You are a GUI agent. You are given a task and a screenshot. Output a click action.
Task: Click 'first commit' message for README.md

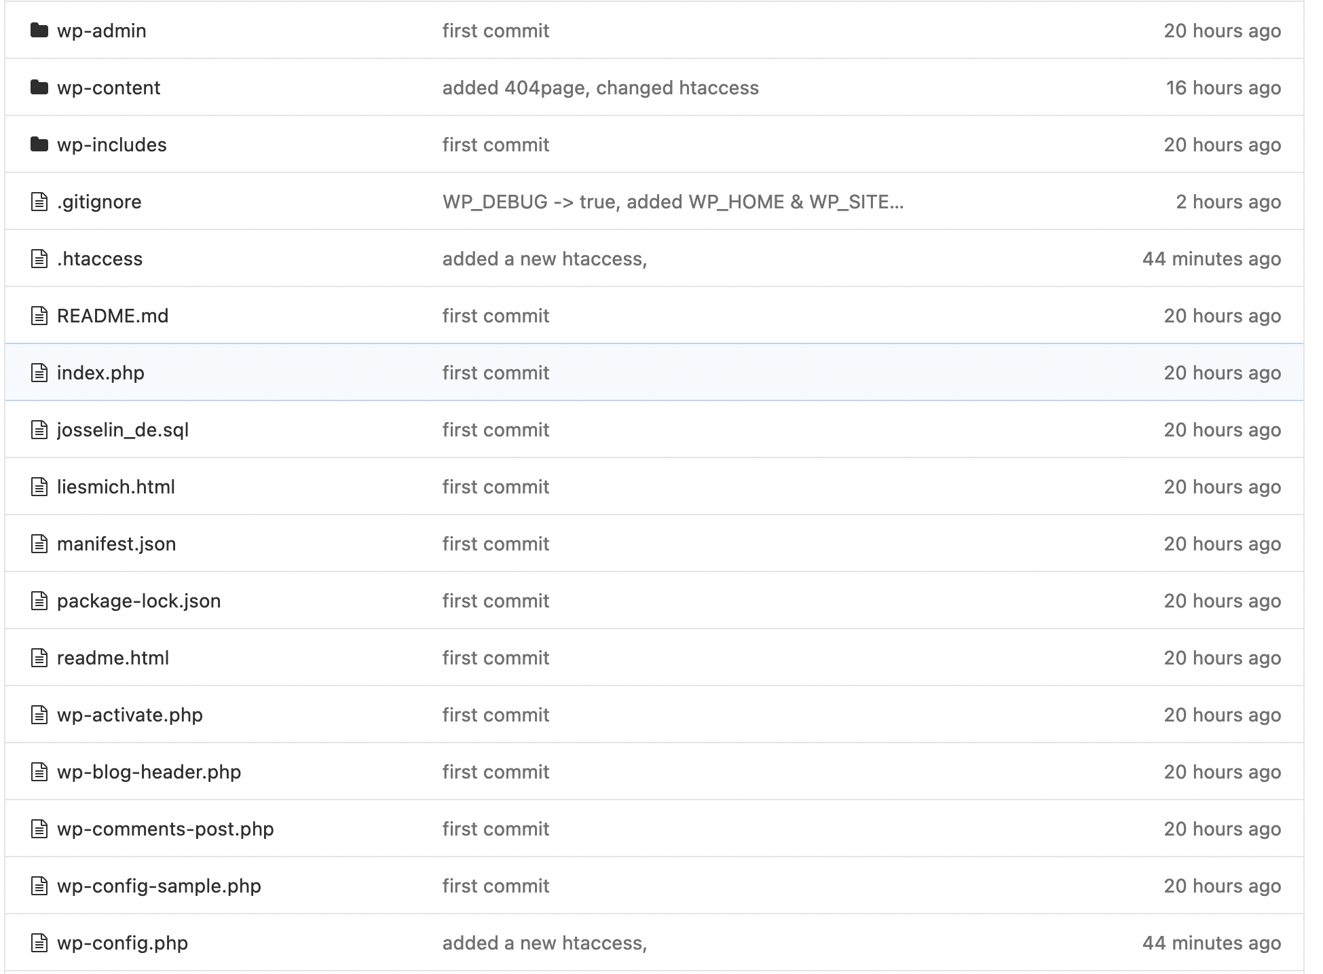coord(496,316)
